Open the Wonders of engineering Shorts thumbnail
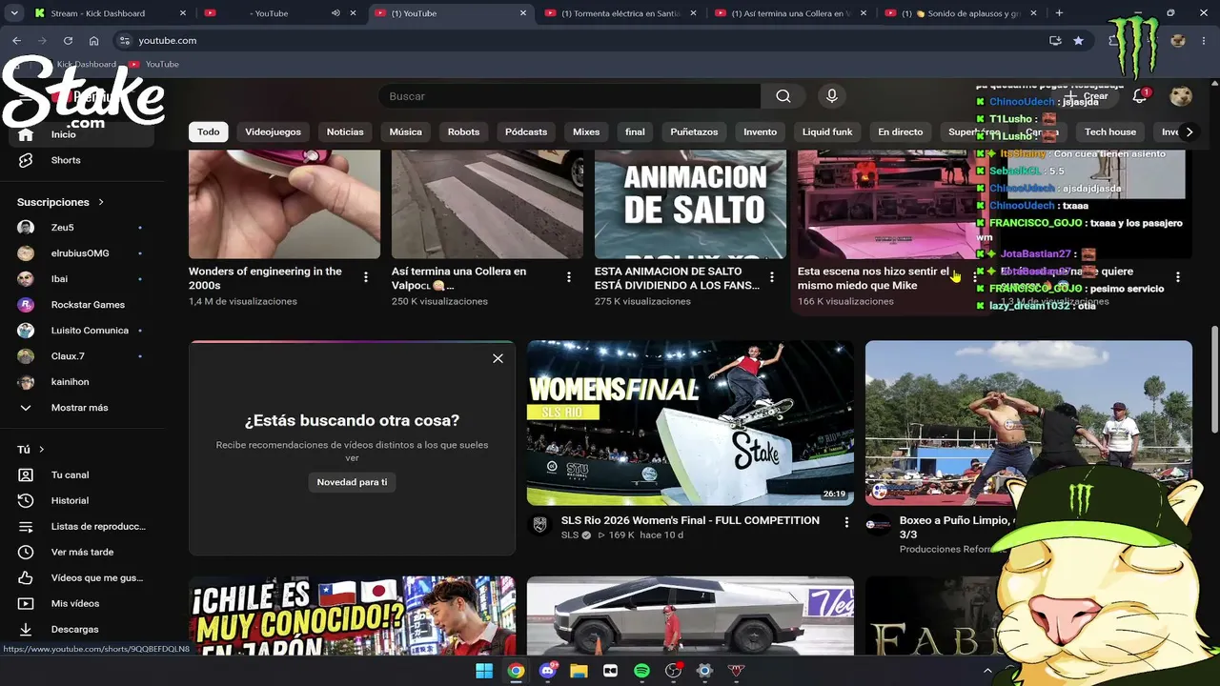The width and height of the screenshot is (1220, 686). [x=284, y=204]
